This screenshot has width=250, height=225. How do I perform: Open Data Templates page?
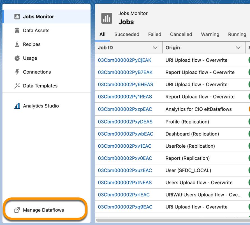click(x=47, y=86)
